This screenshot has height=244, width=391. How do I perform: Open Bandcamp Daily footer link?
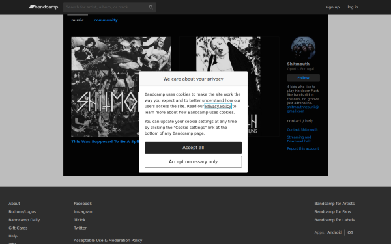(24, 220)
